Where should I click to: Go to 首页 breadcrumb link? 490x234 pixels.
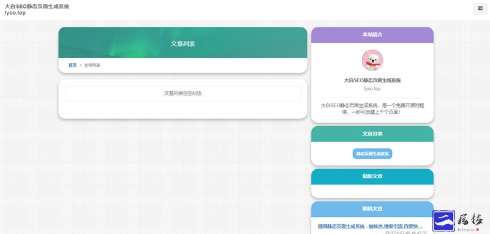tap(72, 66)
